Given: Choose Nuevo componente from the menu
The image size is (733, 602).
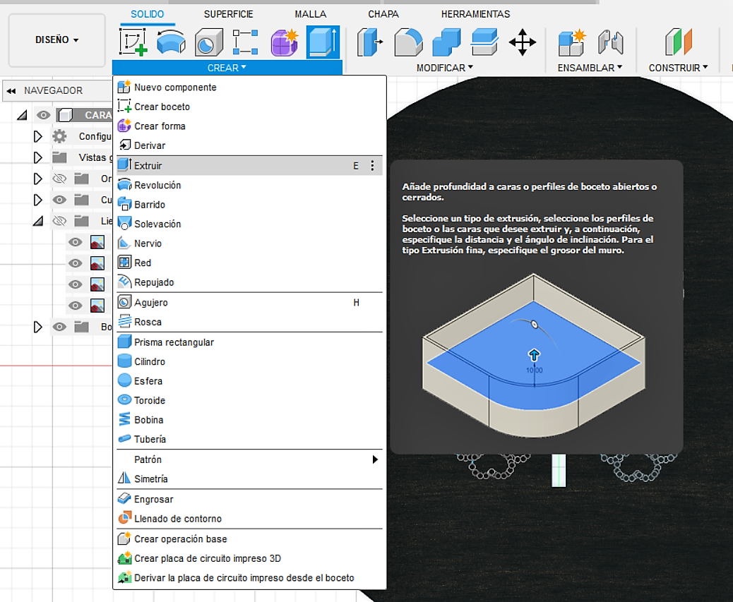Looking at the screenshot, I should click(x=250, y=88).
